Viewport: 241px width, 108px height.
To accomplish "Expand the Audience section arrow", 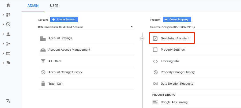I will [3, 34].
